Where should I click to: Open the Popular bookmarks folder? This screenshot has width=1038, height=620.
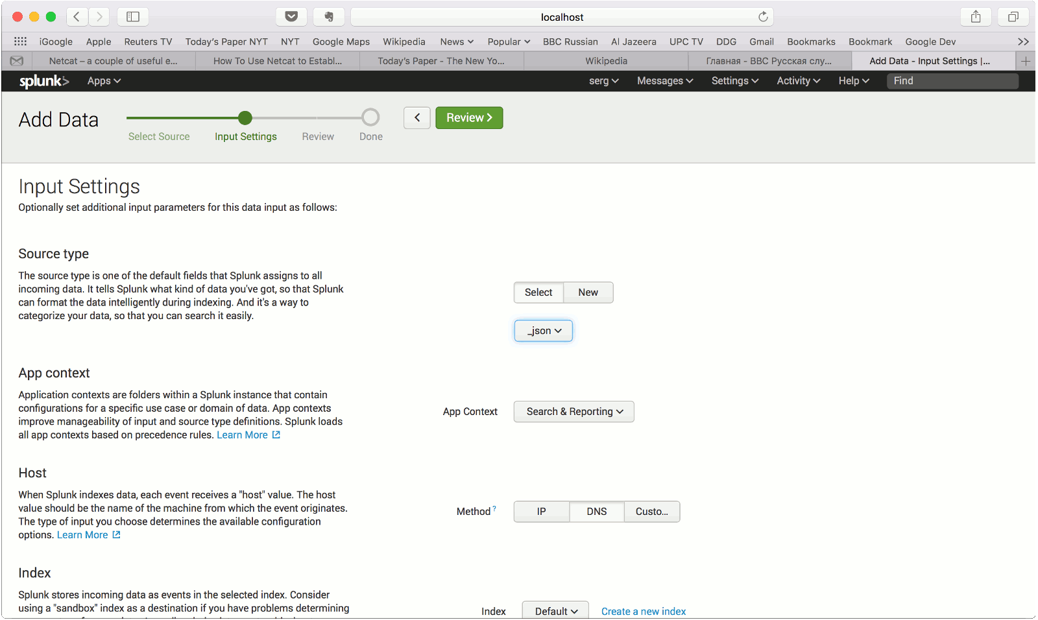[509, 42]
